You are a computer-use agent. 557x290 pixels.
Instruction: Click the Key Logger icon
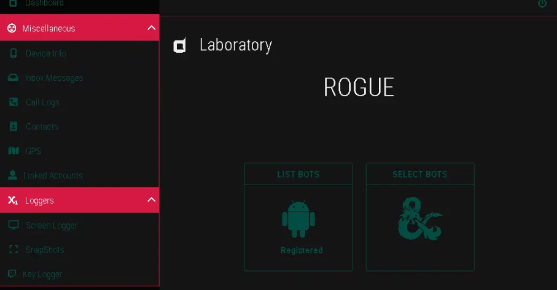coord(12,273)
